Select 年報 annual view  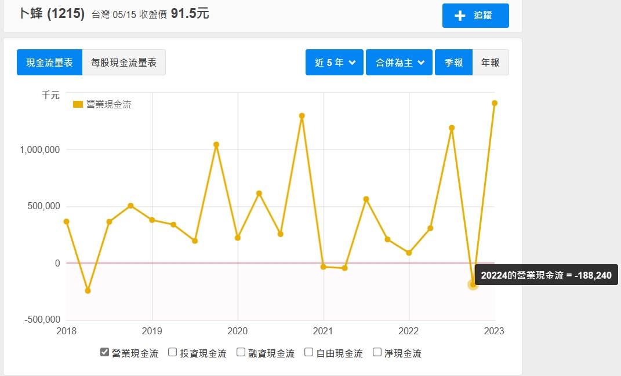[x=491, y=63]
